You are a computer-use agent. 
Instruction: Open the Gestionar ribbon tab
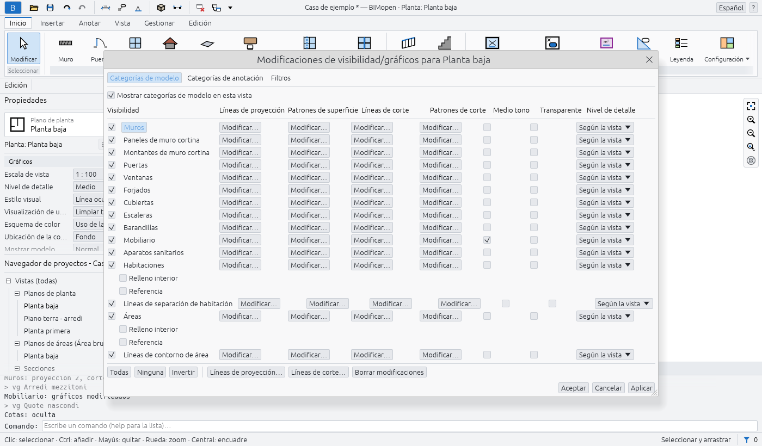159,23
